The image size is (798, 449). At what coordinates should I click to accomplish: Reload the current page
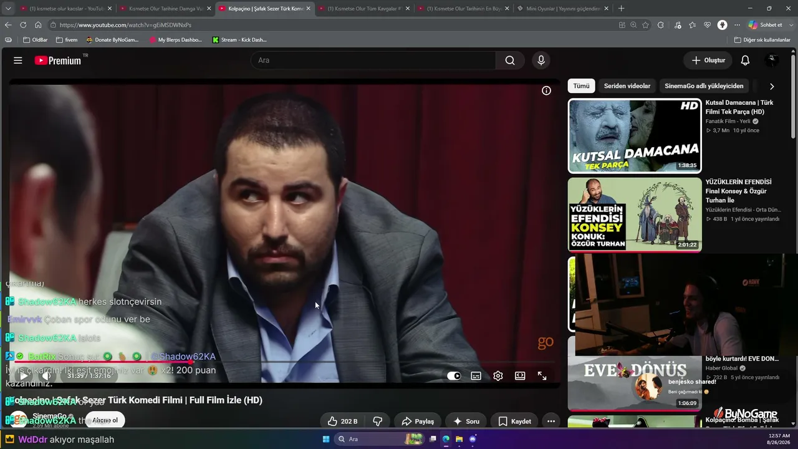click(x=23, y=25)
